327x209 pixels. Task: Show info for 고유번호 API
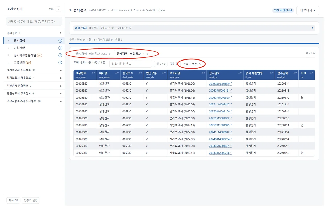pyautogui.click(x=60, y=63)
